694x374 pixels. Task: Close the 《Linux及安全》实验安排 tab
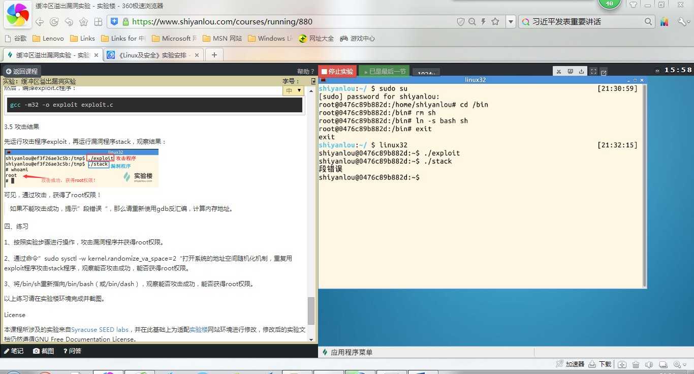click(x=197, y=55)
